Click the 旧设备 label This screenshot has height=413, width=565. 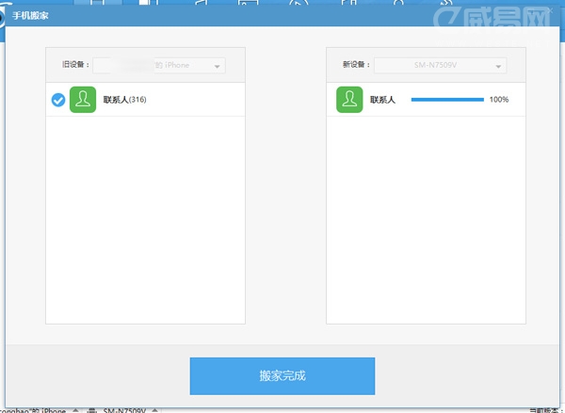coord(74,65)
